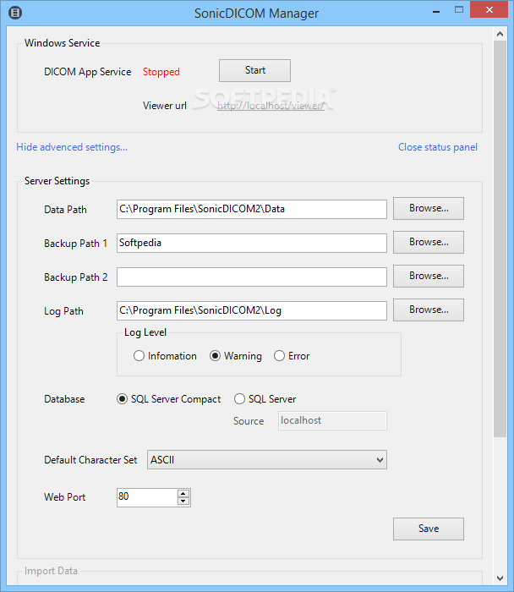Image resolution: width=514 pixels, height=592 pixels.
Task: Open Default Character Set dropdown
Action: pos(267,460)
